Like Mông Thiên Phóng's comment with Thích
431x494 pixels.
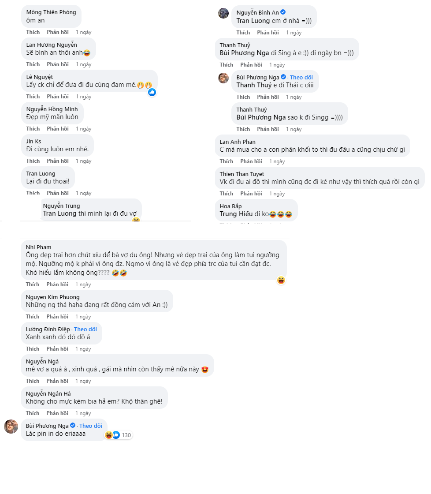(33, 32)
